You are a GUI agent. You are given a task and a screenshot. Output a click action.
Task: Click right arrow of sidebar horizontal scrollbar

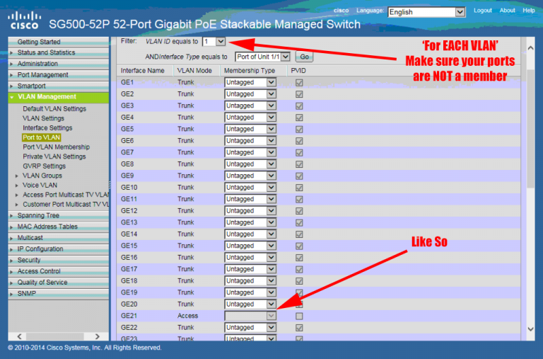click(98, 336)
